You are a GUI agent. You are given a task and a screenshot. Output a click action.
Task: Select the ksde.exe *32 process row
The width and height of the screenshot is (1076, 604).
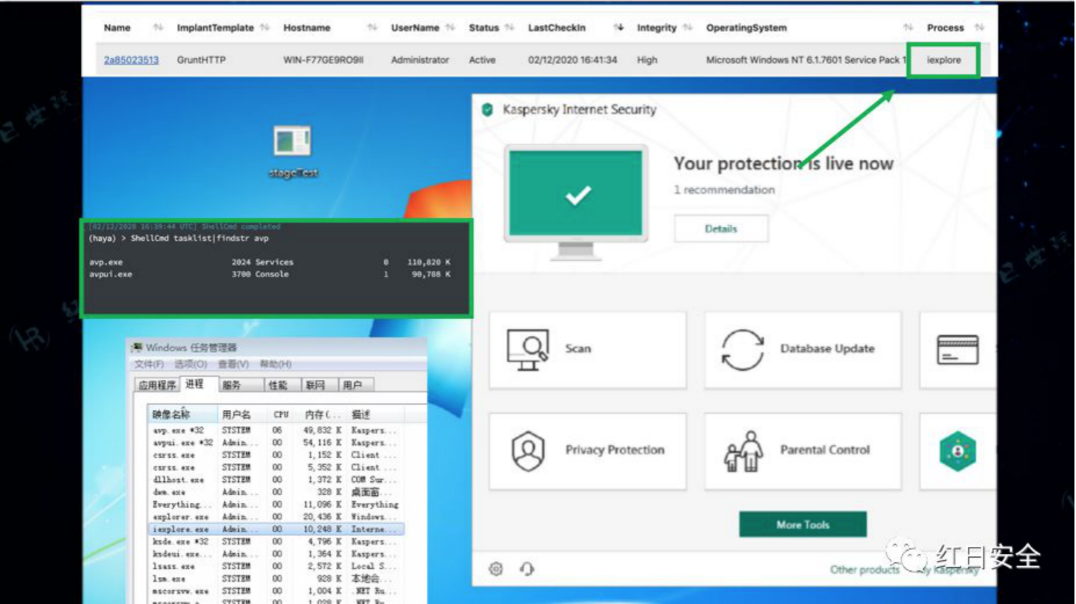(276, 542)
